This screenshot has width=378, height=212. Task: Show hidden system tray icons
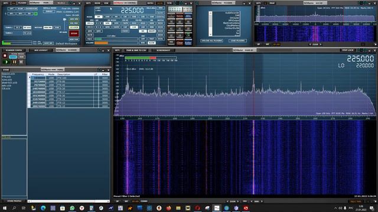pyautogui.click(x=335, y=208)
